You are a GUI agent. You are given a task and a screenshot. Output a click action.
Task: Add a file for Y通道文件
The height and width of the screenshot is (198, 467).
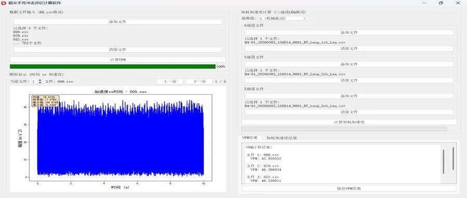pos(349,64)
